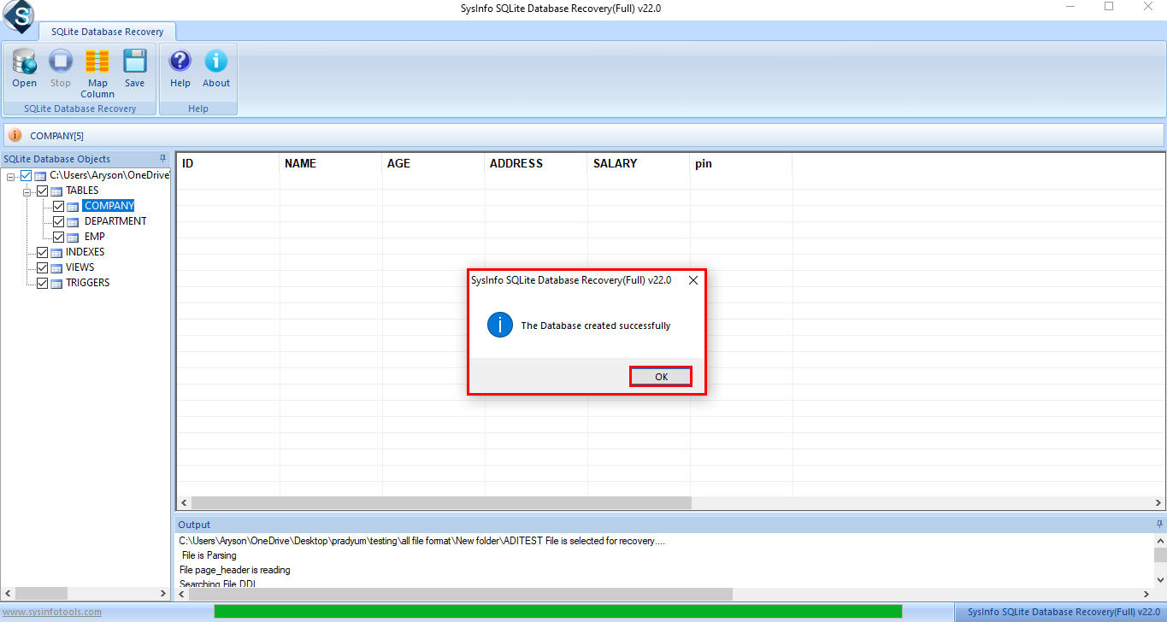
Task: Select the SQLite Database Recovery tab
Action: pyautogui.click(x=107, y=32)
